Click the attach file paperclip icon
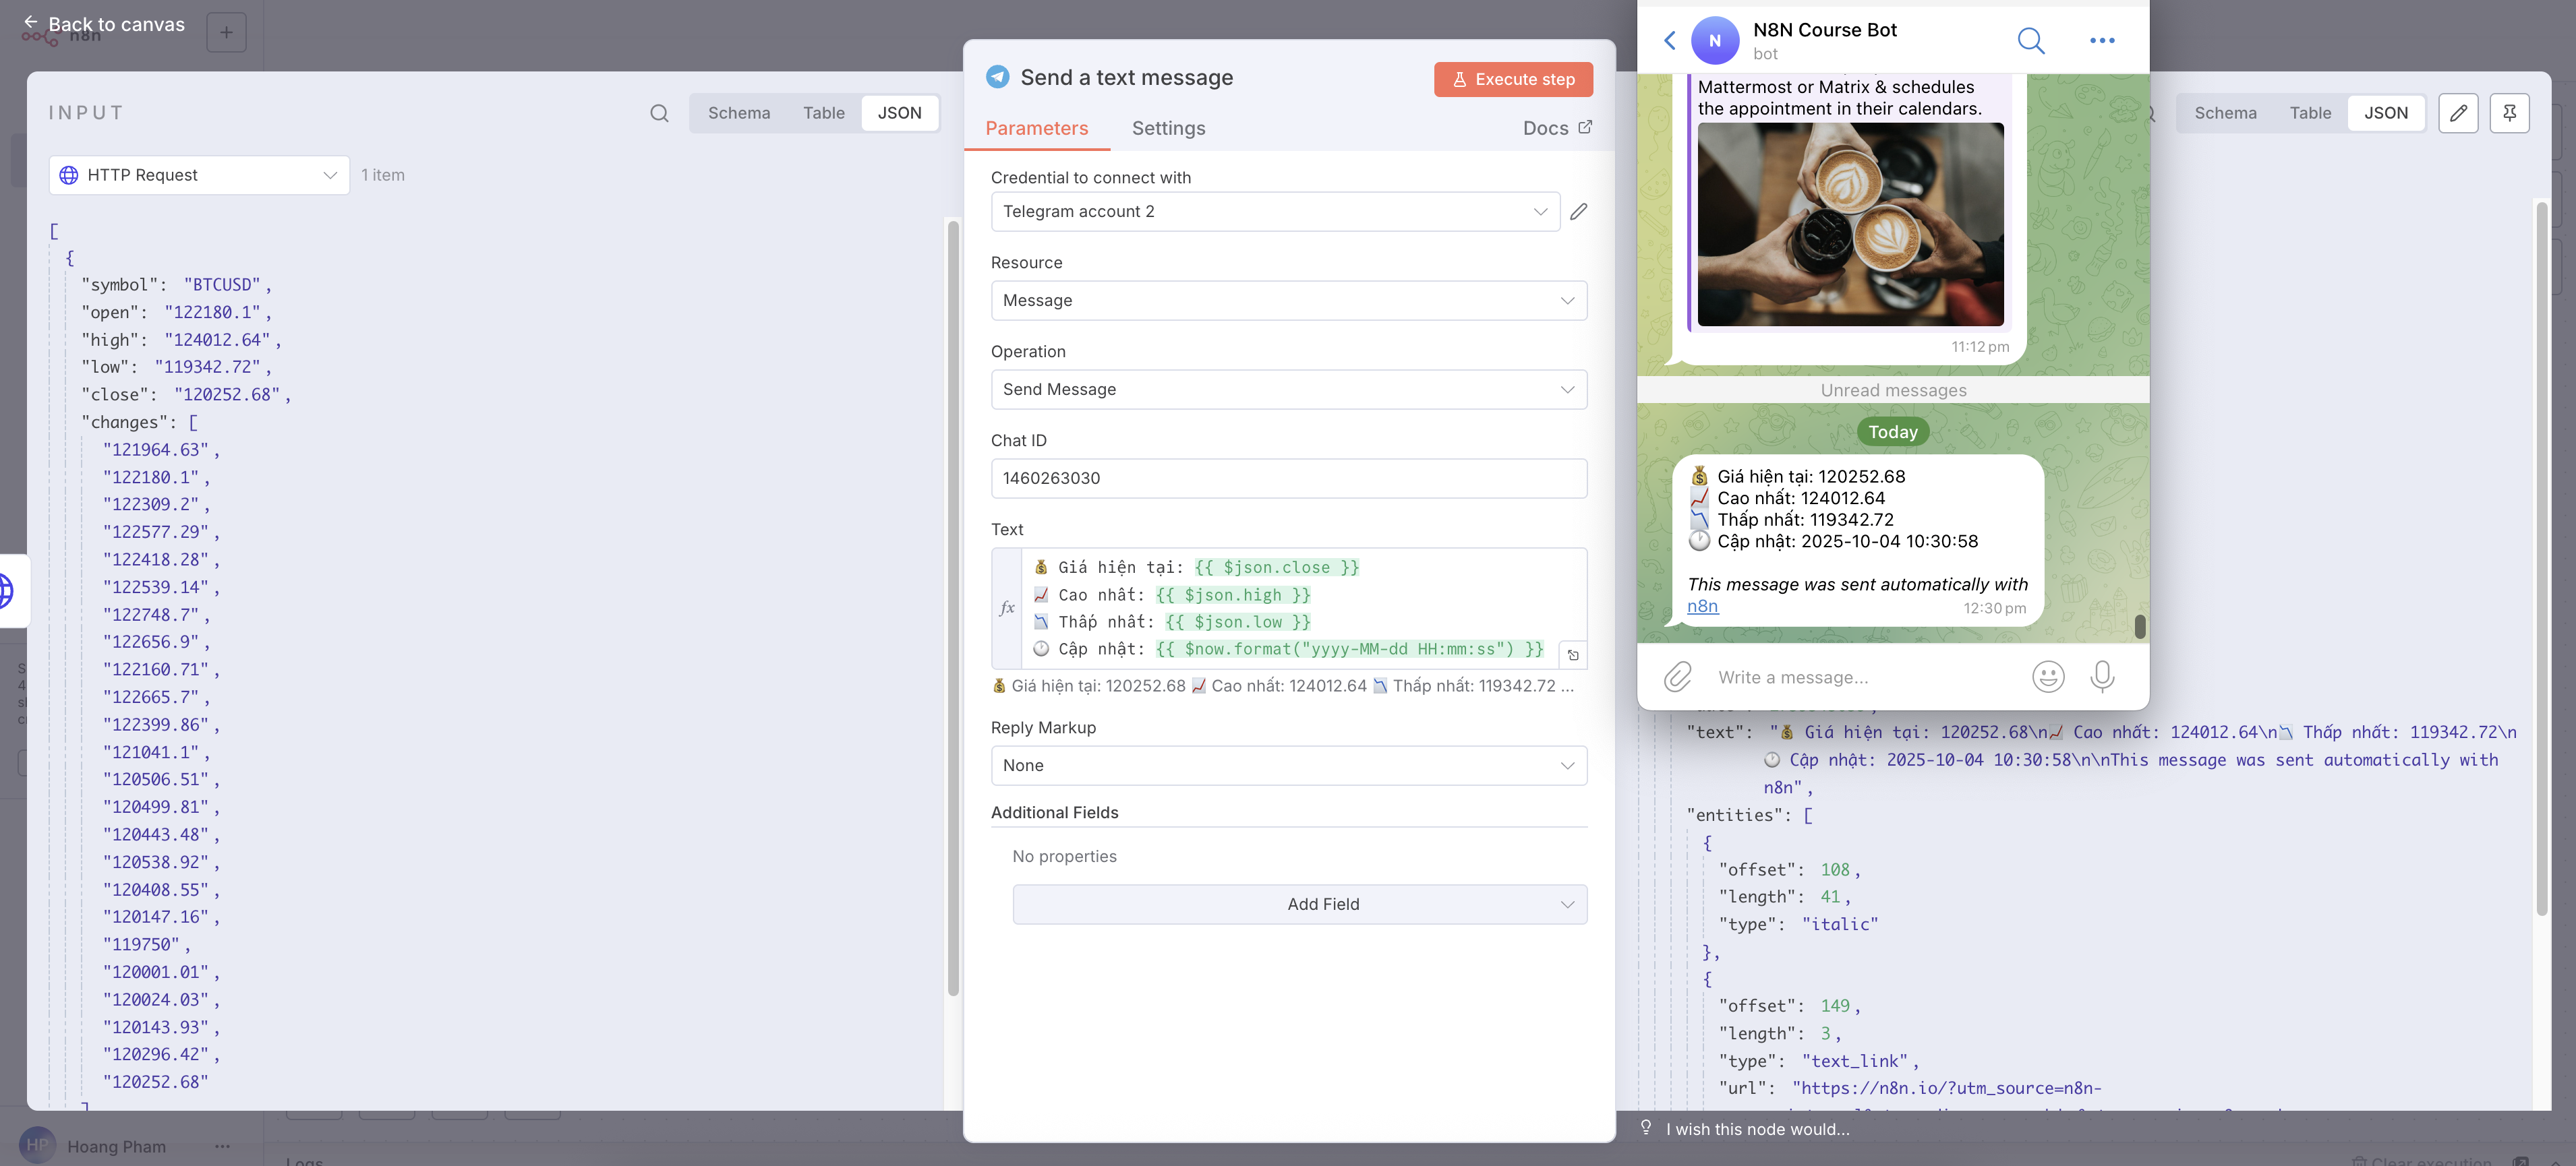Screen dimensions: 2576x1166 pyautogui.click(x=1677, y=677)
